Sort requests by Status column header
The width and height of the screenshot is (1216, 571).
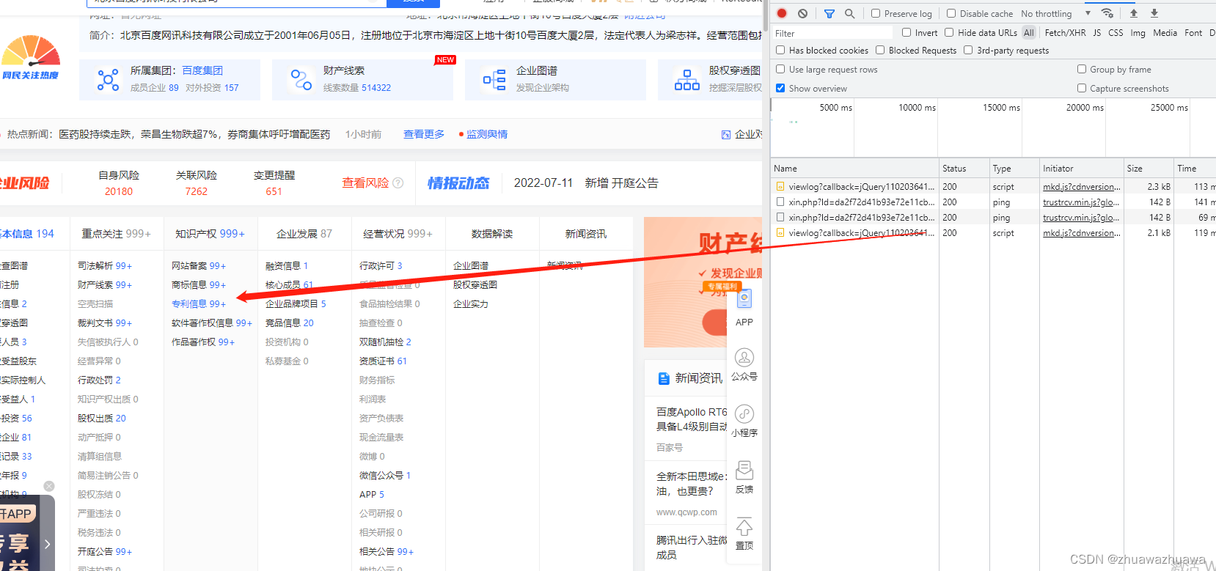964,169
